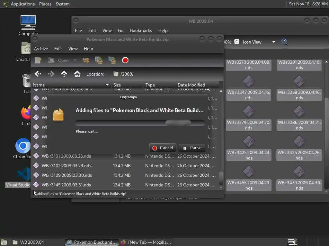Select WB r3270 2009.04.09.nds file
329x246 pixels.
pos(249,65)
